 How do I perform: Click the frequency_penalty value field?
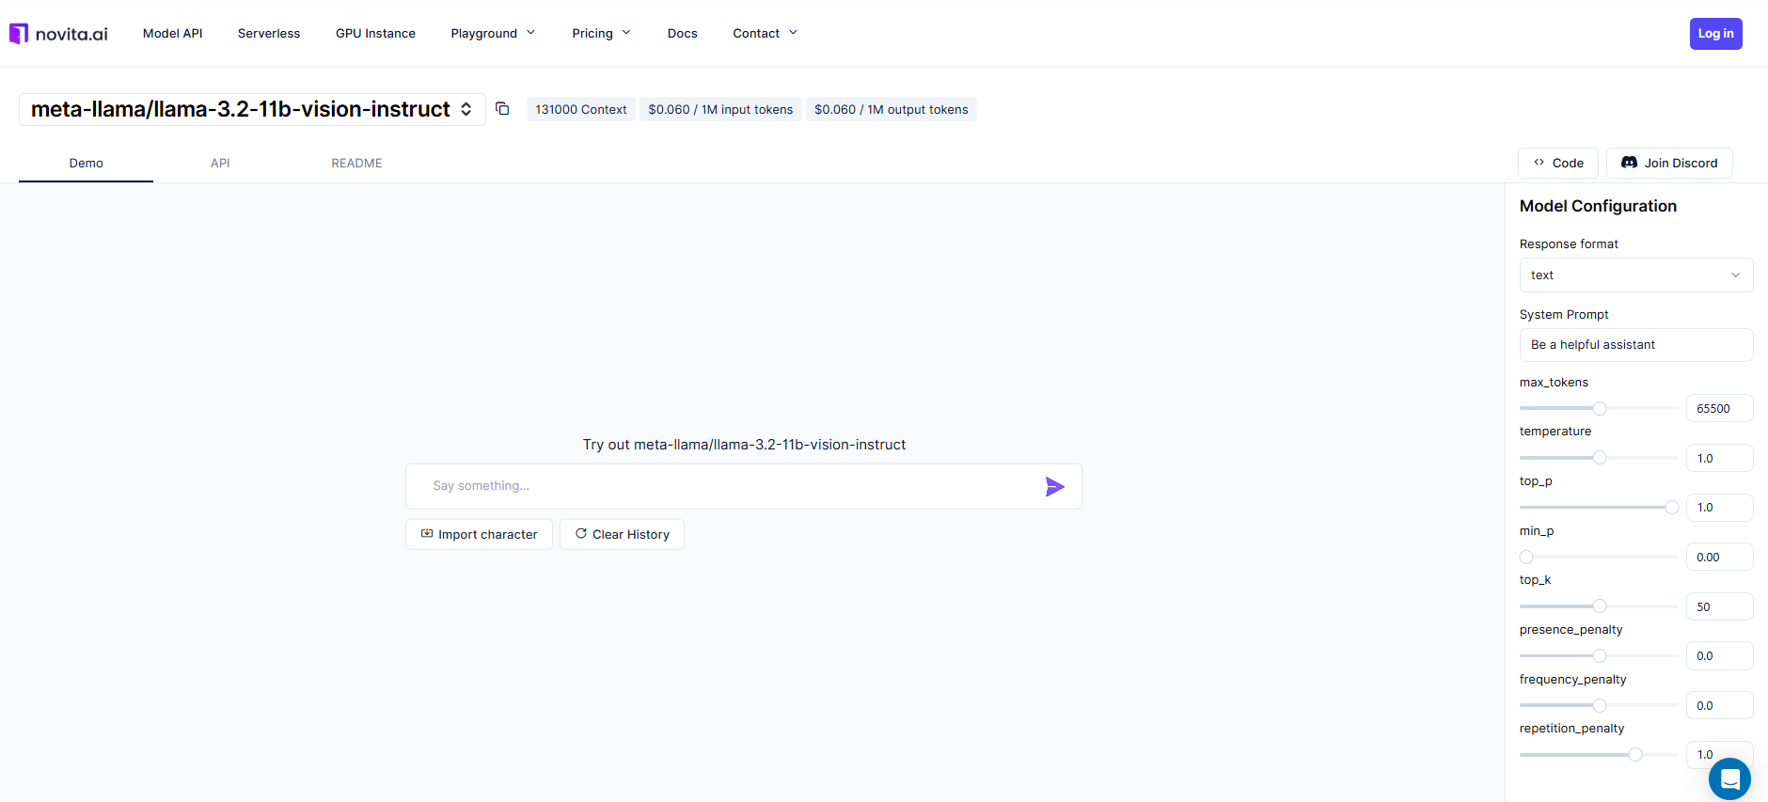coord(1719,706)
